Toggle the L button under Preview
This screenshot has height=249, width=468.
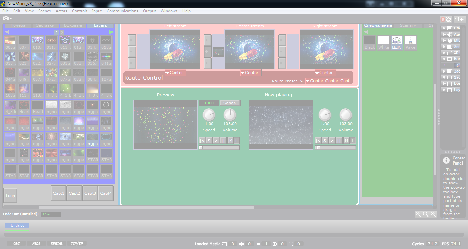237,141
